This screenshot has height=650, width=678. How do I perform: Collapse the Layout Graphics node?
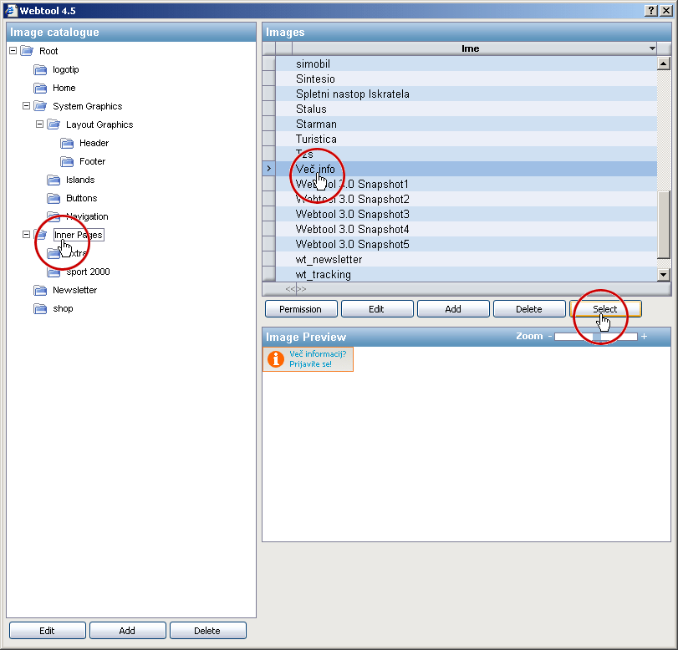point(39,124)
